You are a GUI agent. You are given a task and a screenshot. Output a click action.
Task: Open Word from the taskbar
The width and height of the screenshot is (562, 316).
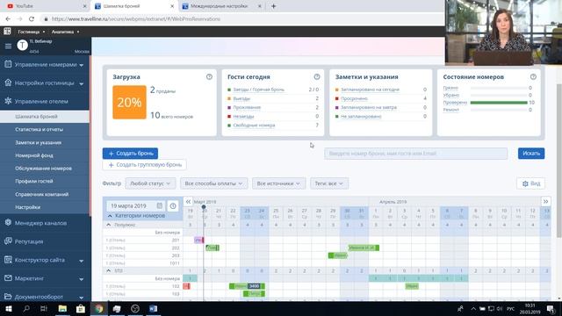(153, 308)
